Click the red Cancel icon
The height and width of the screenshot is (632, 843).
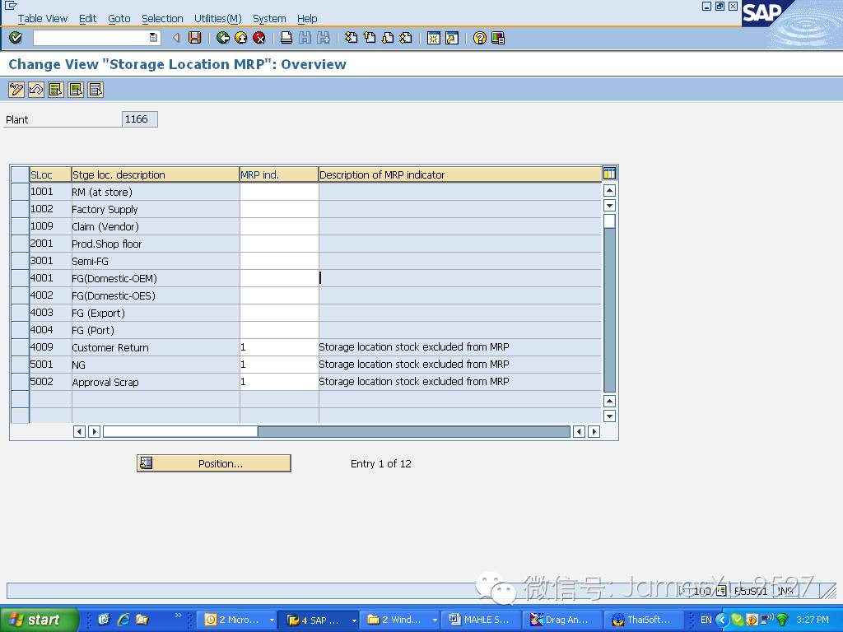point(259,38)
